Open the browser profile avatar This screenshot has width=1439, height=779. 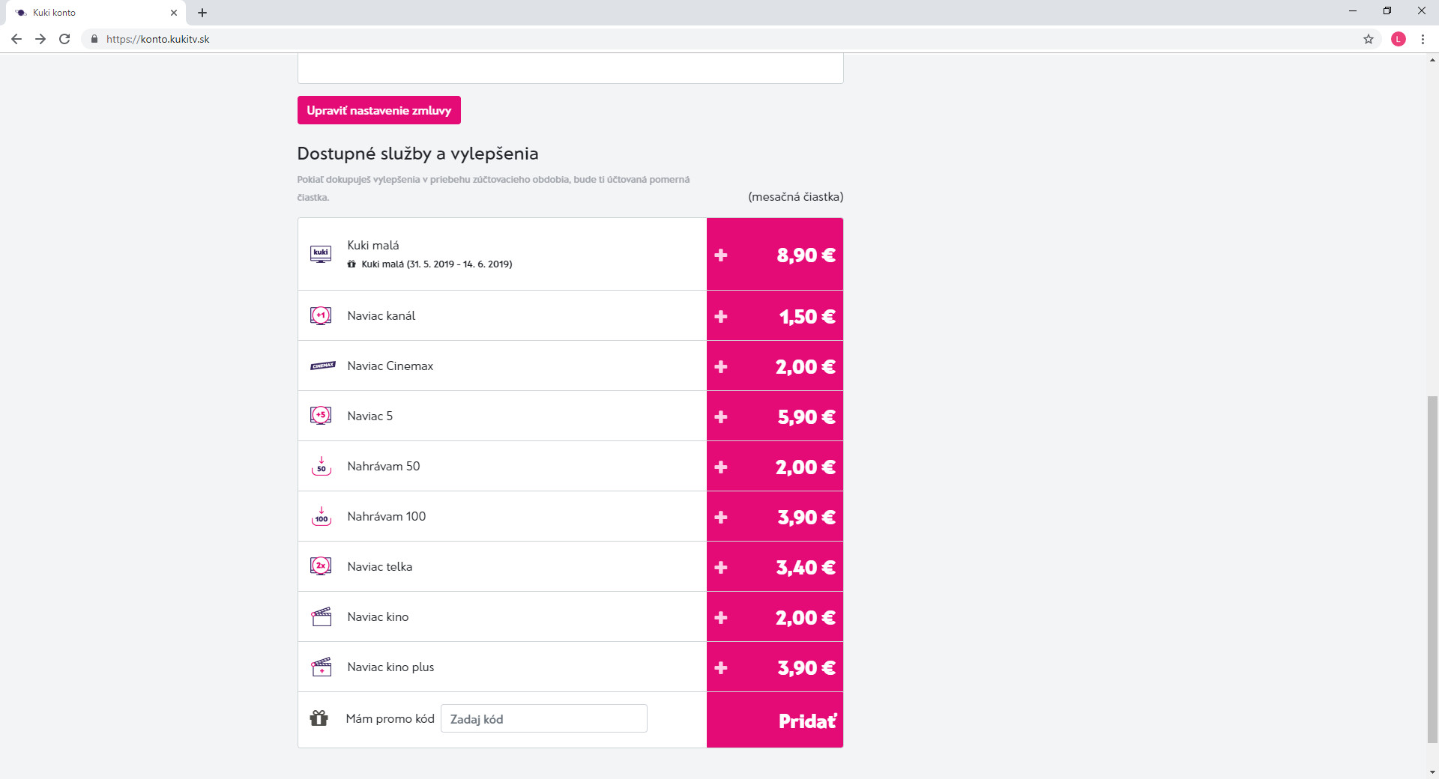[x=1399, y=39]
